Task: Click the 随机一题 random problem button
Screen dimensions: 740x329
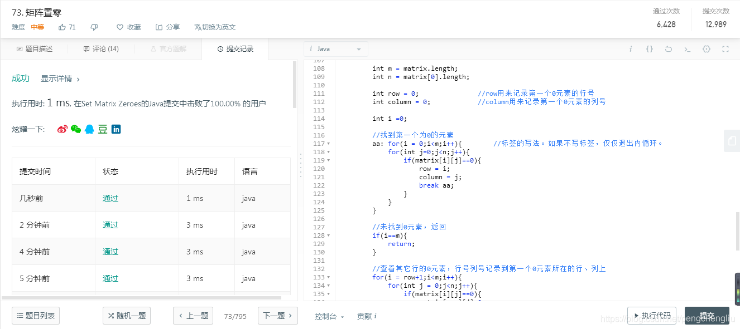Action: (x=127, y=316)
